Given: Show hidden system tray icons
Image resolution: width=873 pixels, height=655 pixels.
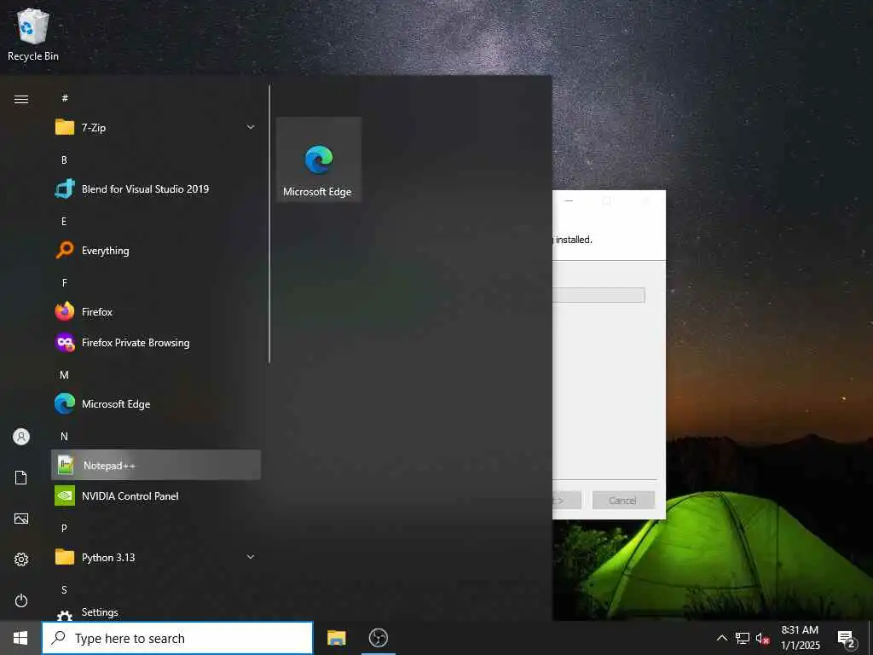Looking at the screenshot, I should [721, 638].
